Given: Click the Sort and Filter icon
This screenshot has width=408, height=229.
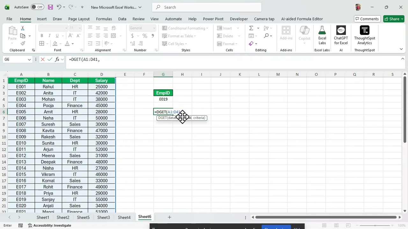Looking at the screenshot, I should [x=266, y=28].
